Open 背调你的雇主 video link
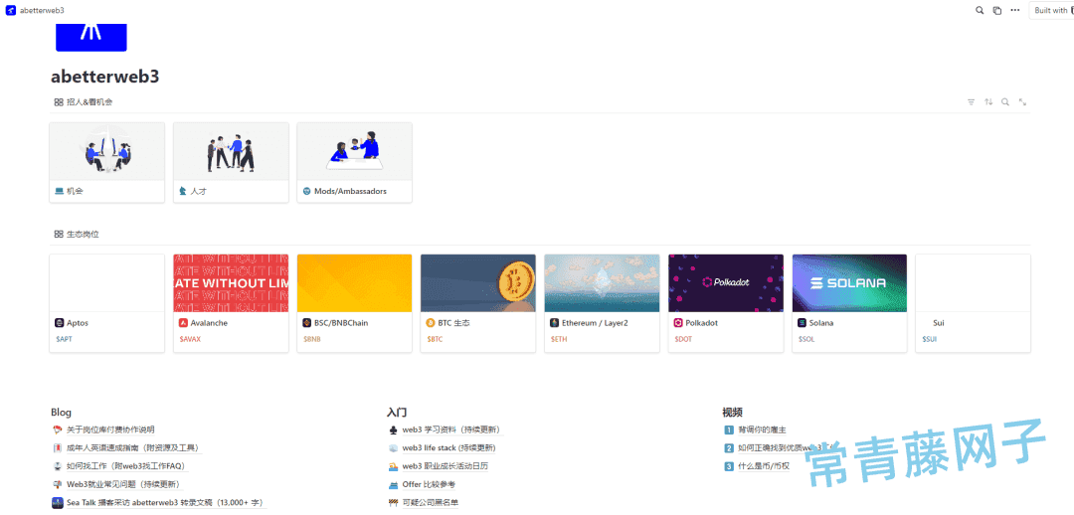The width and height of the screenshot is (1074, 515). [x=762, y=430]
